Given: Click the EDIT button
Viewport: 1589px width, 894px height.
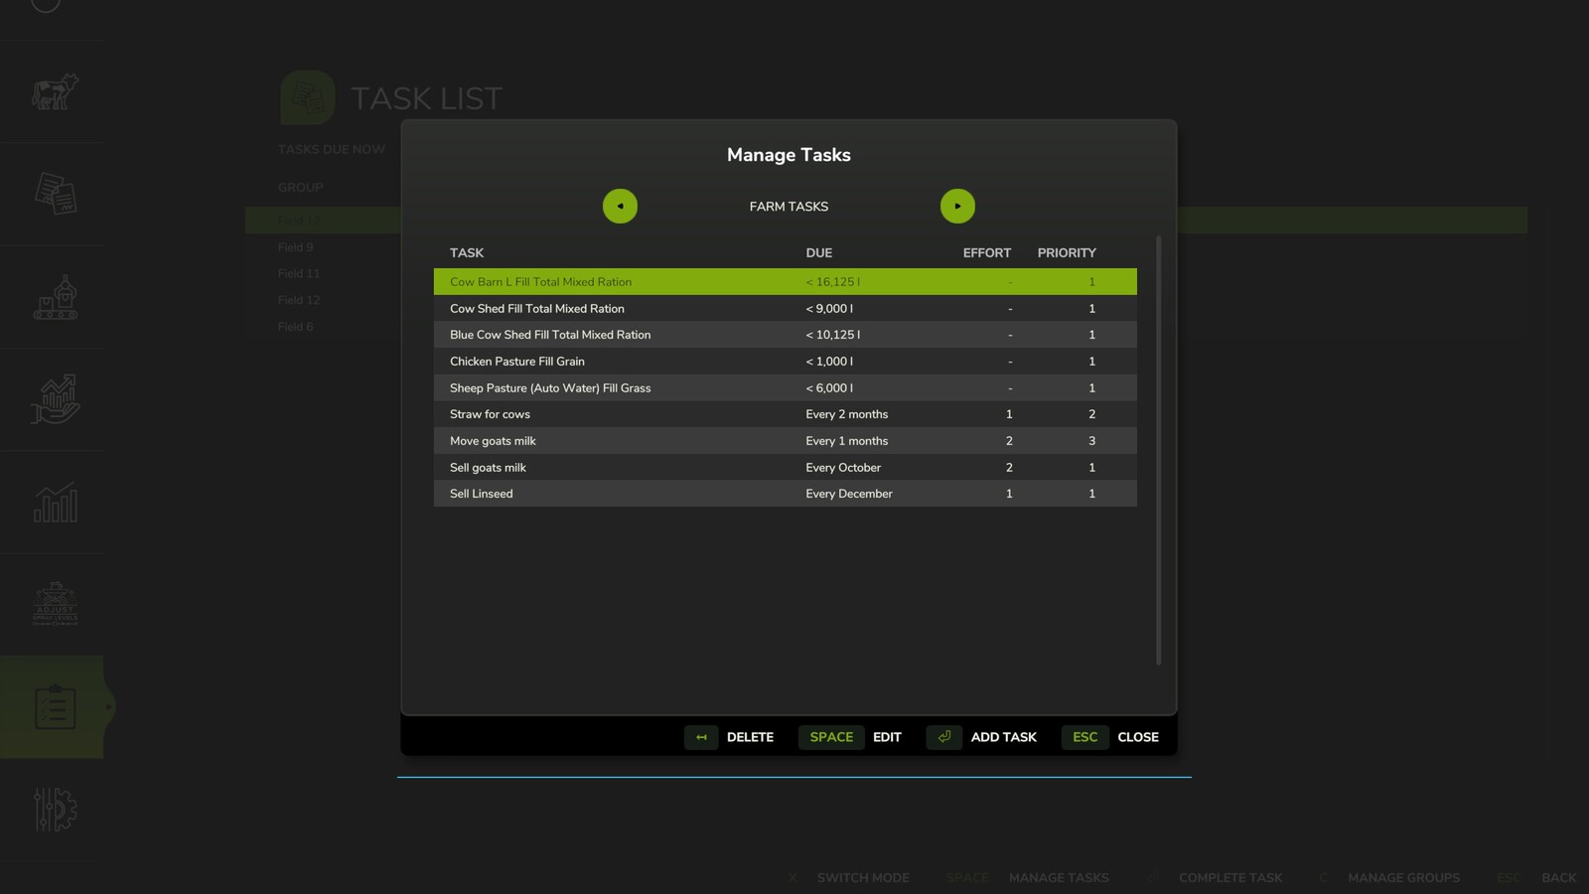Looking at the screenshot, I should point(887,737).
